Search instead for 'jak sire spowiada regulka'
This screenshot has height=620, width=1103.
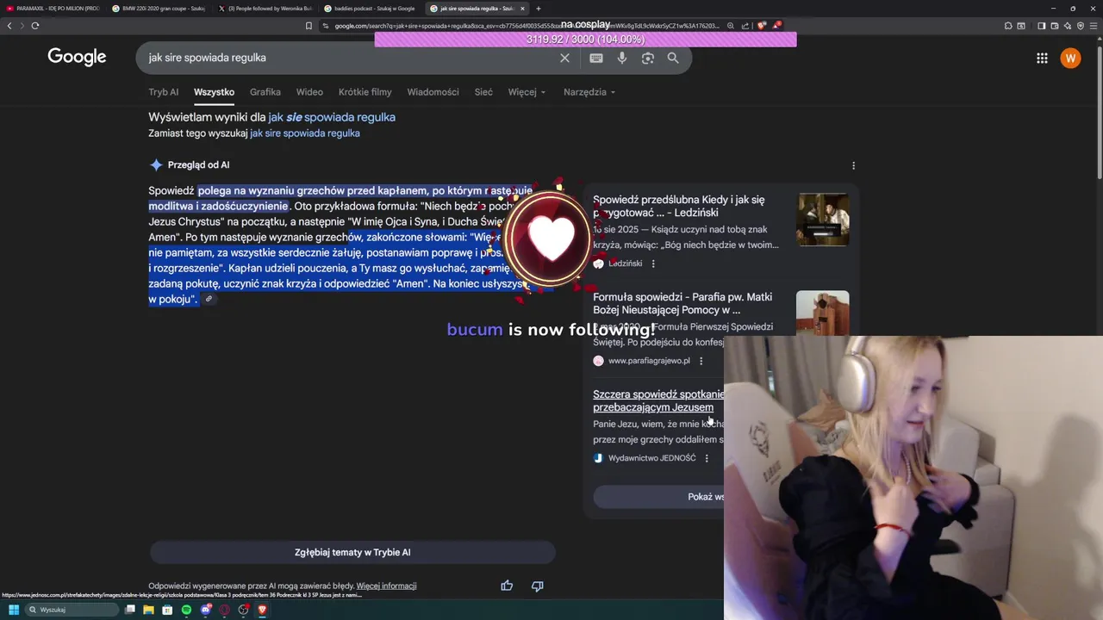click(305, 133)
